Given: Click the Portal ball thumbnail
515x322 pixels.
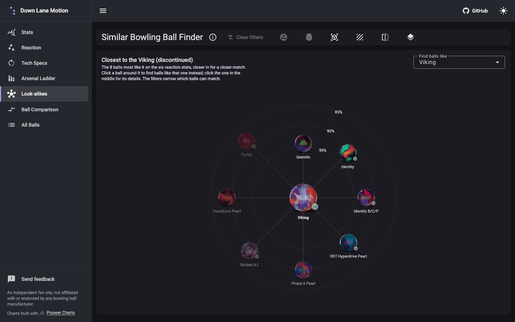Looking at the screenshot, I should (246, 141).
